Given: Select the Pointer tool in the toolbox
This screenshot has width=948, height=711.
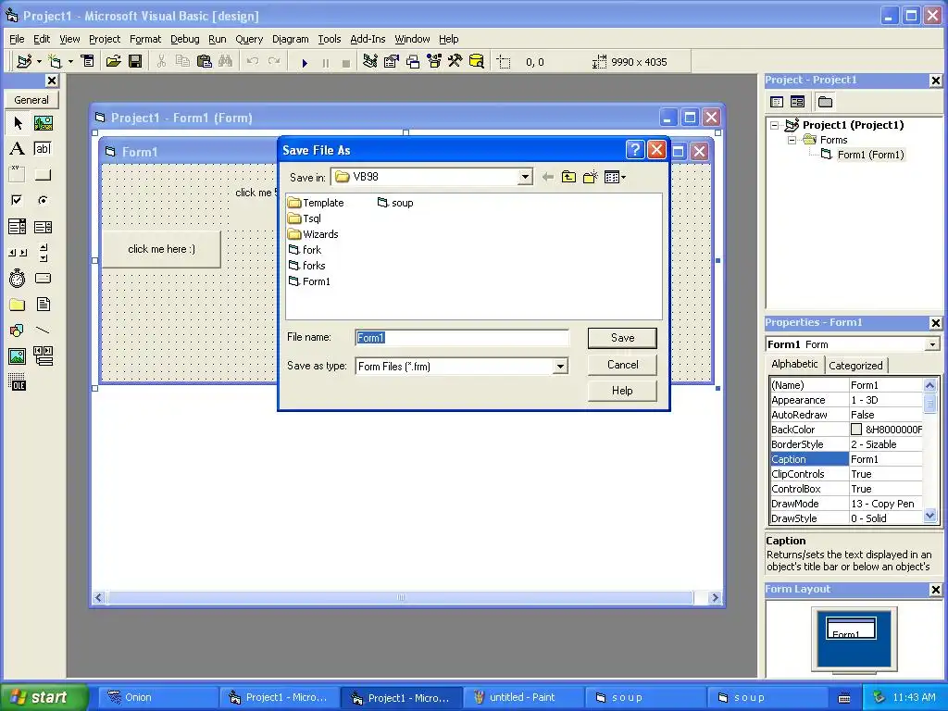Looking at the screenshot, I should pyautogui.click(x=18, y=123).
